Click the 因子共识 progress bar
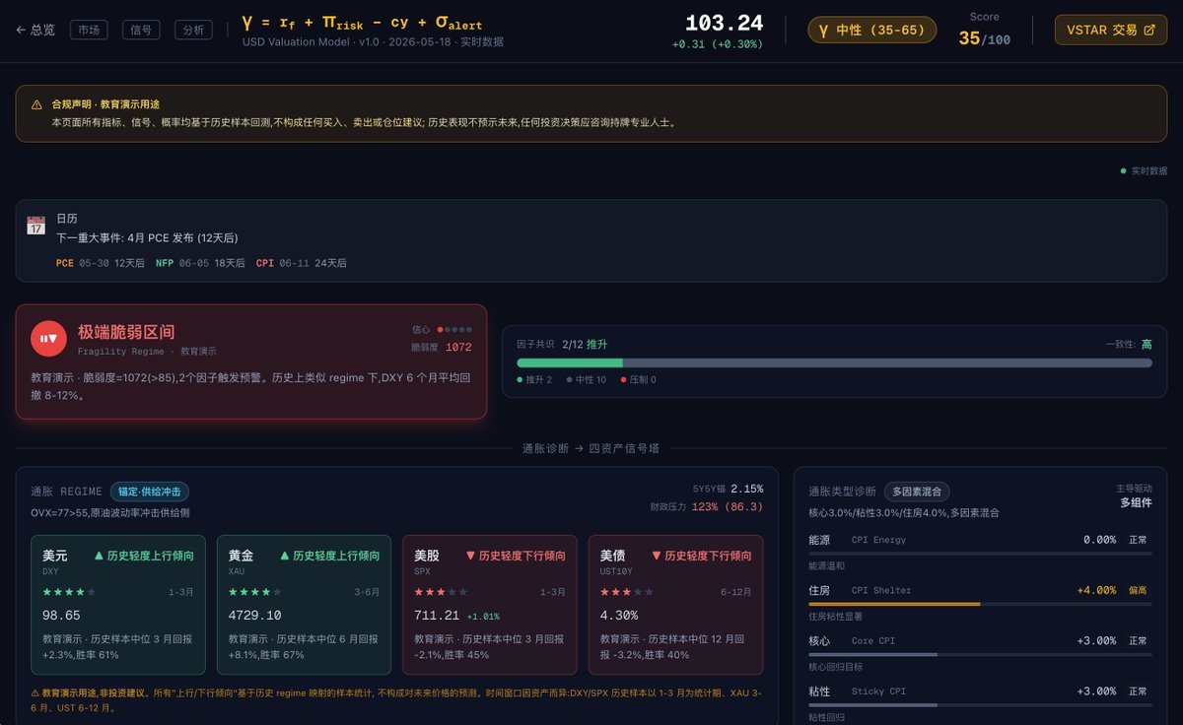 834,362
